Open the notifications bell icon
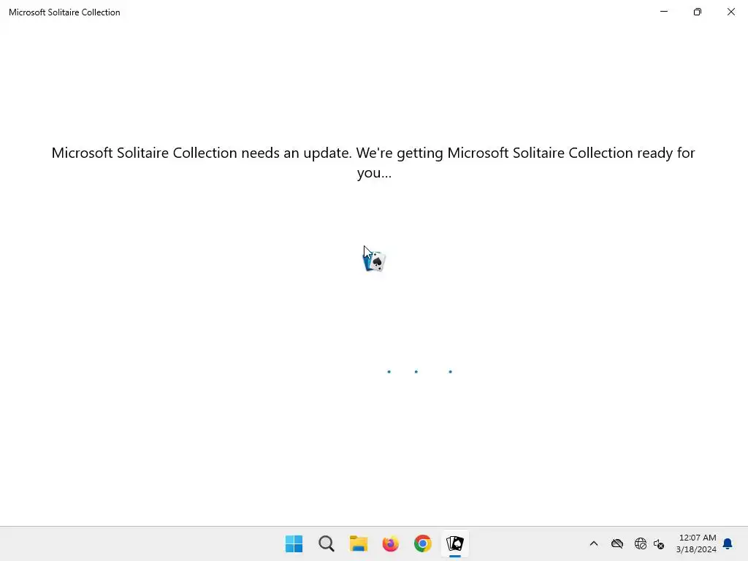Viewport: 748px width, 561px height. point(728,543)
